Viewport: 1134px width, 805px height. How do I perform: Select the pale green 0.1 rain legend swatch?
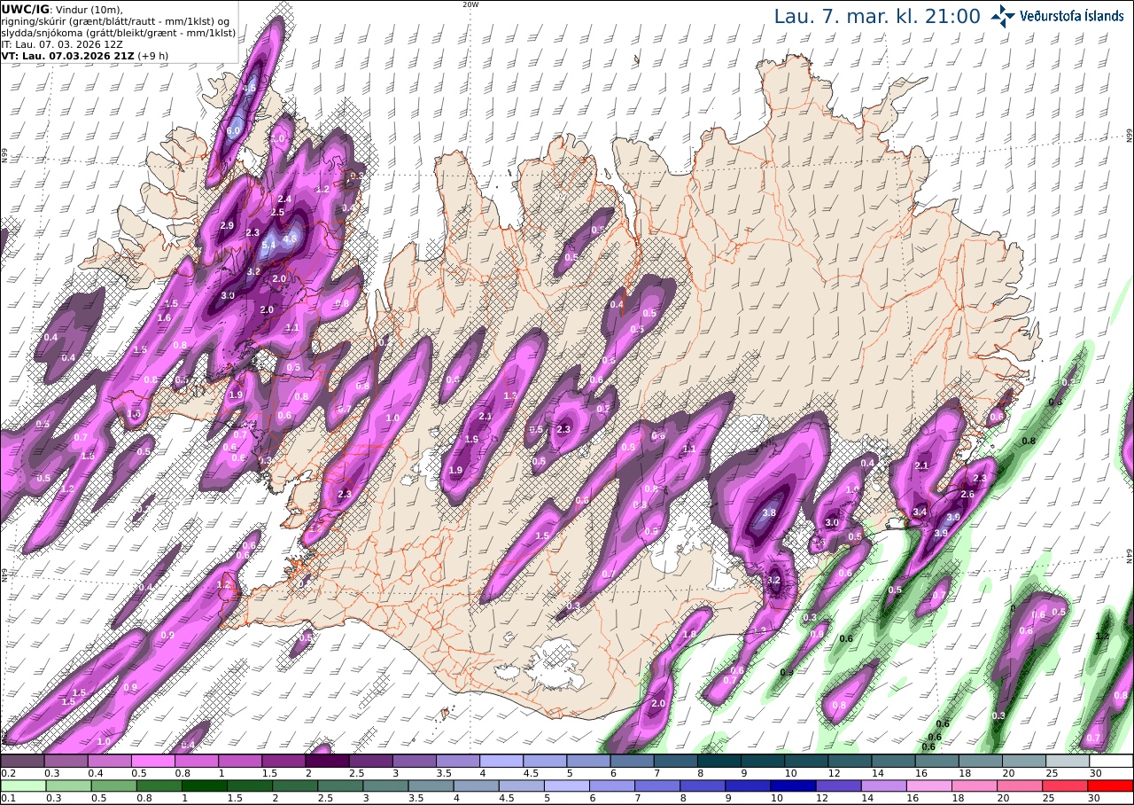tap(22, 785)
